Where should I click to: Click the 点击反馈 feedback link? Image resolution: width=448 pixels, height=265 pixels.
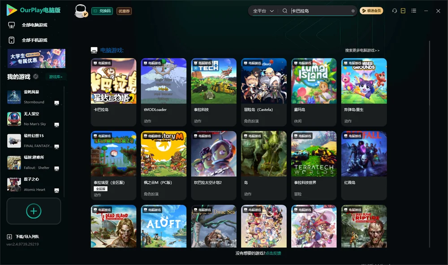click(273, 253)
